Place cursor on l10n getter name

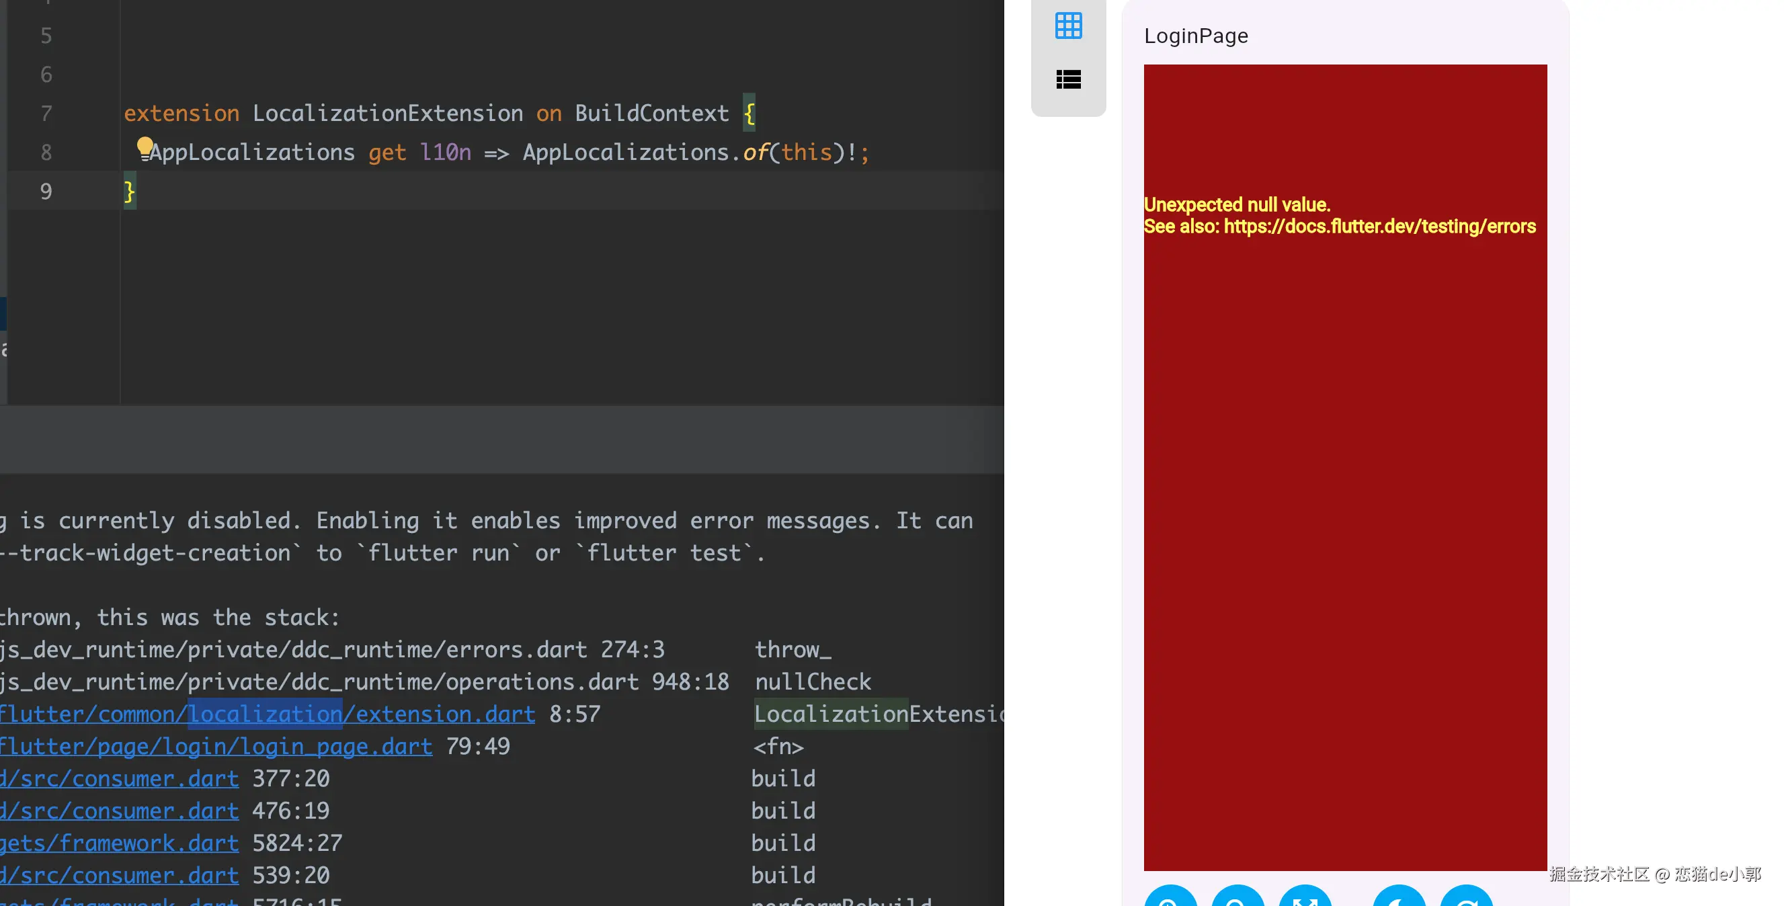point(445,153)
